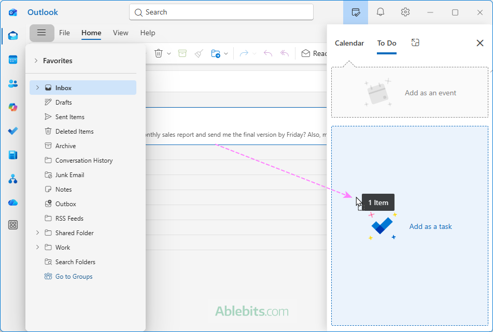Open OneDrive from the sidebar
This screenshot has width=493, height=332.
point(12,202)
